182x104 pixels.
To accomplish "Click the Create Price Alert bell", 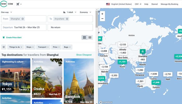I will [4, 37].
